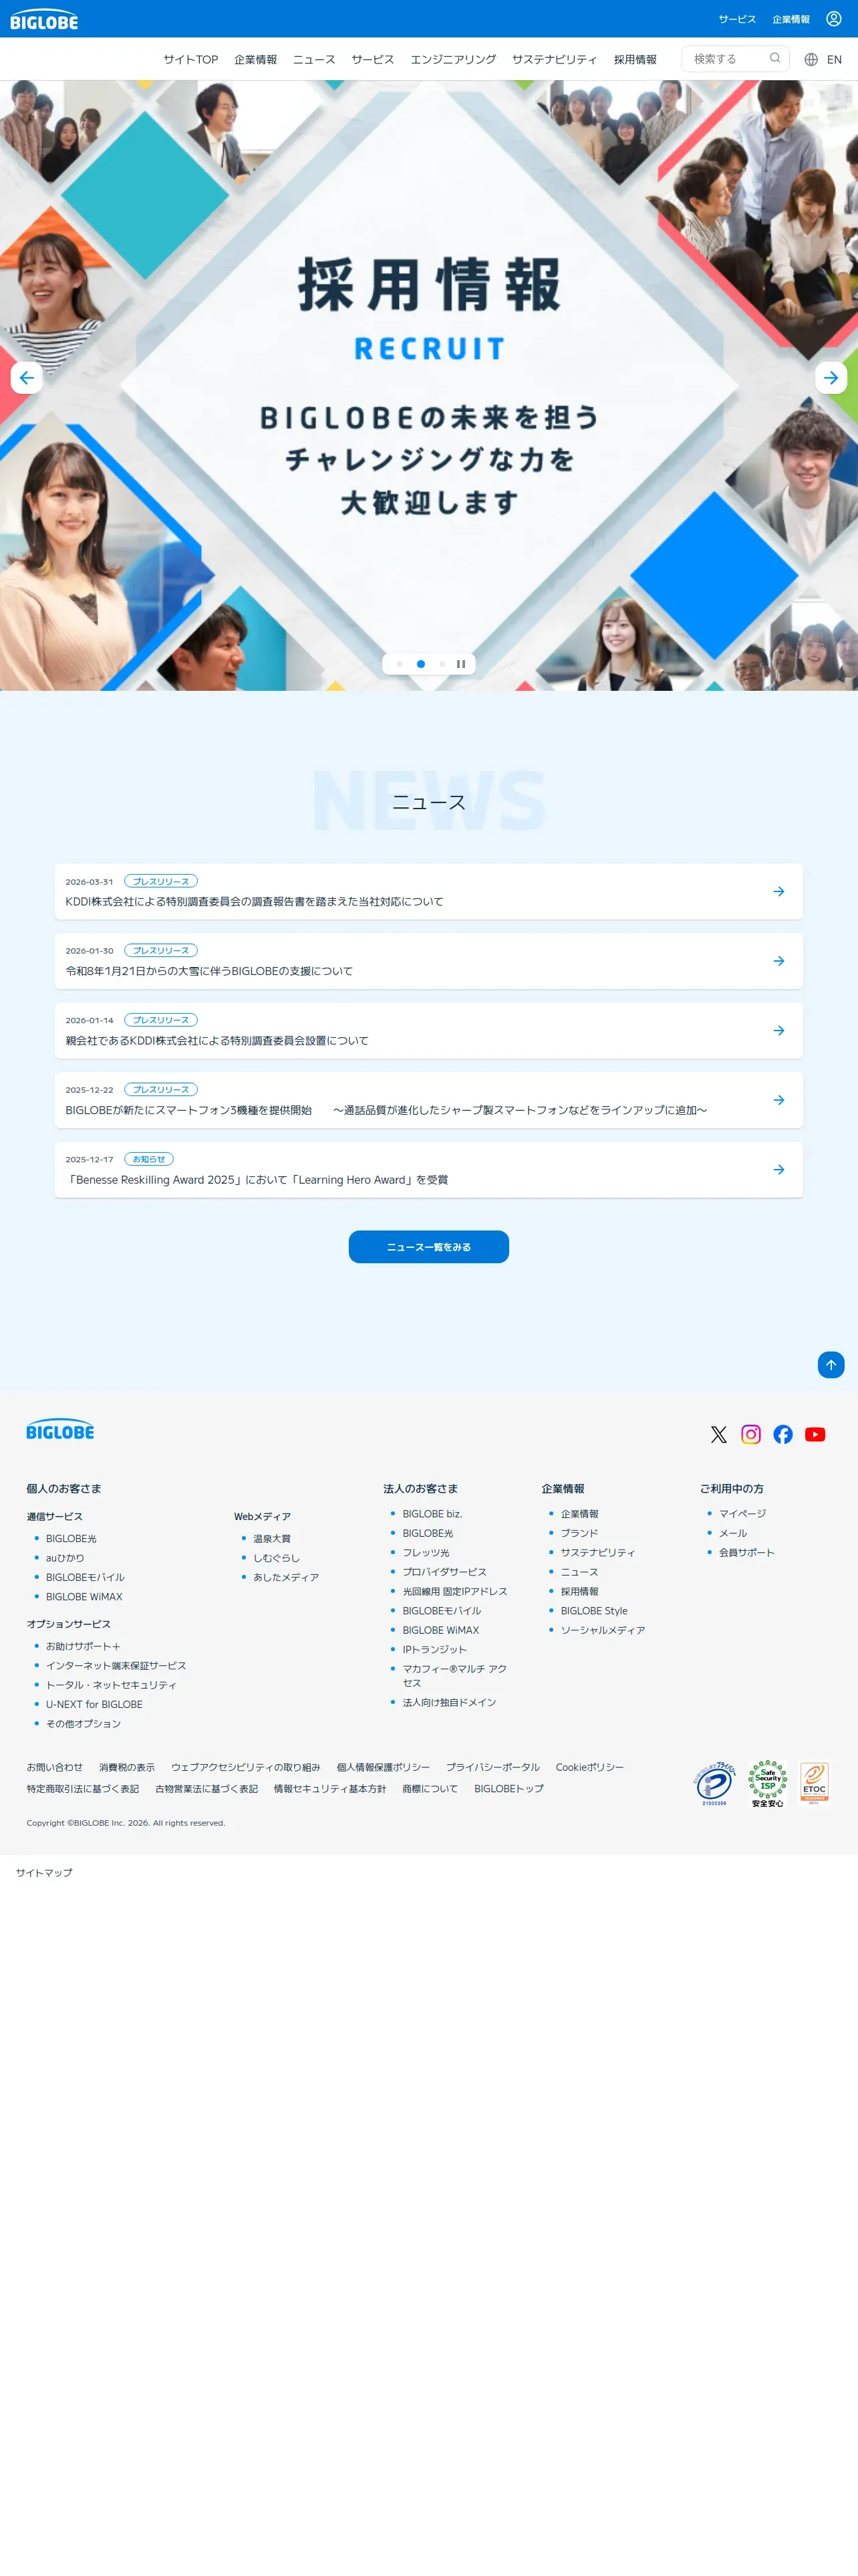The image size is (858, 2576).
Task: Open お助けサポート＋ footer link
Action: 83,1645
